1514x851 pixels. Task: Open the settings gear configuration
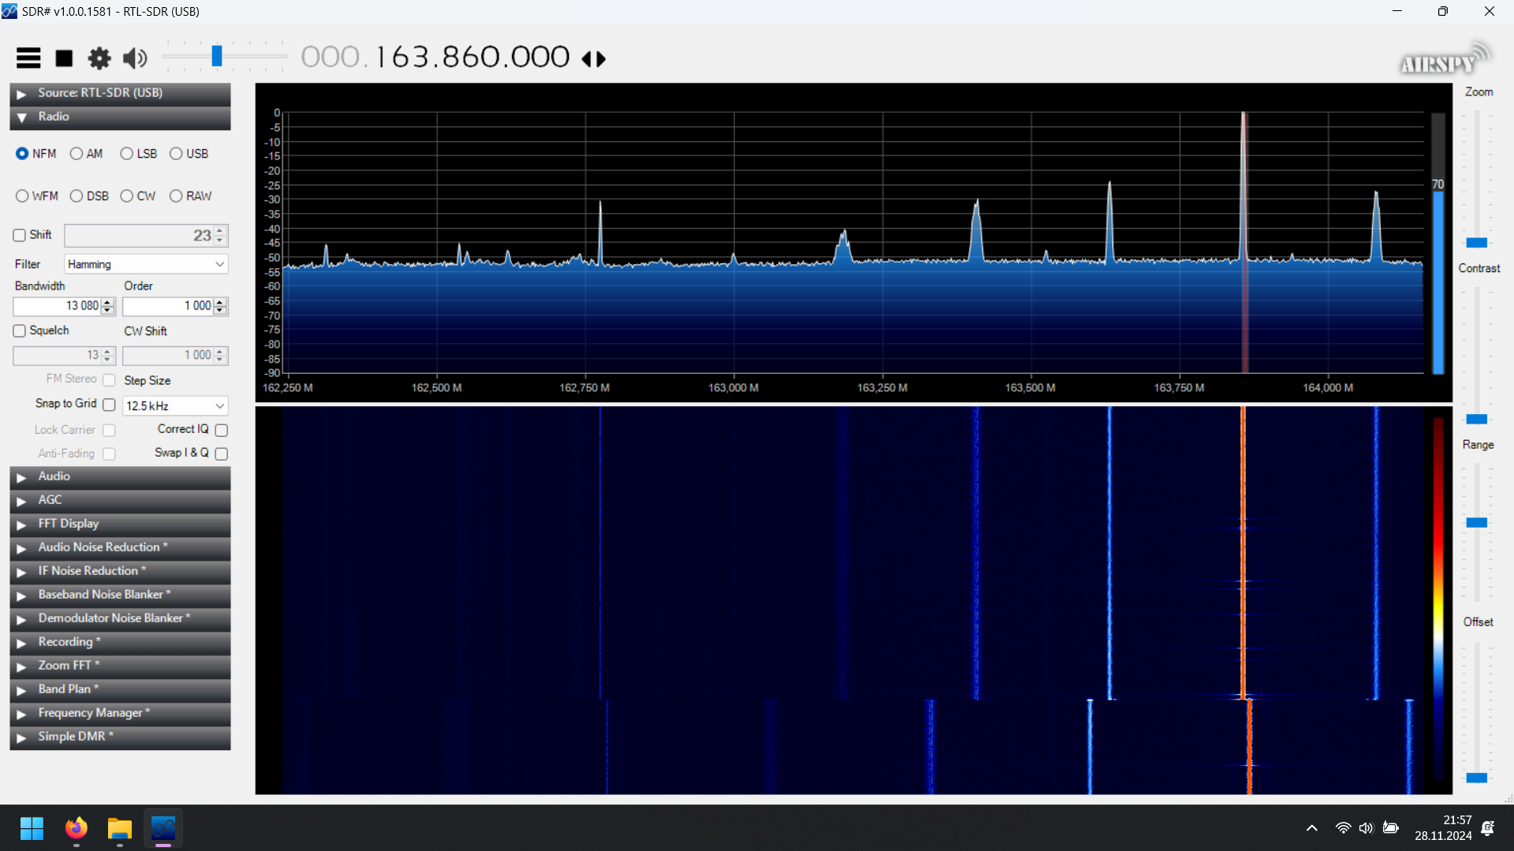99,58
